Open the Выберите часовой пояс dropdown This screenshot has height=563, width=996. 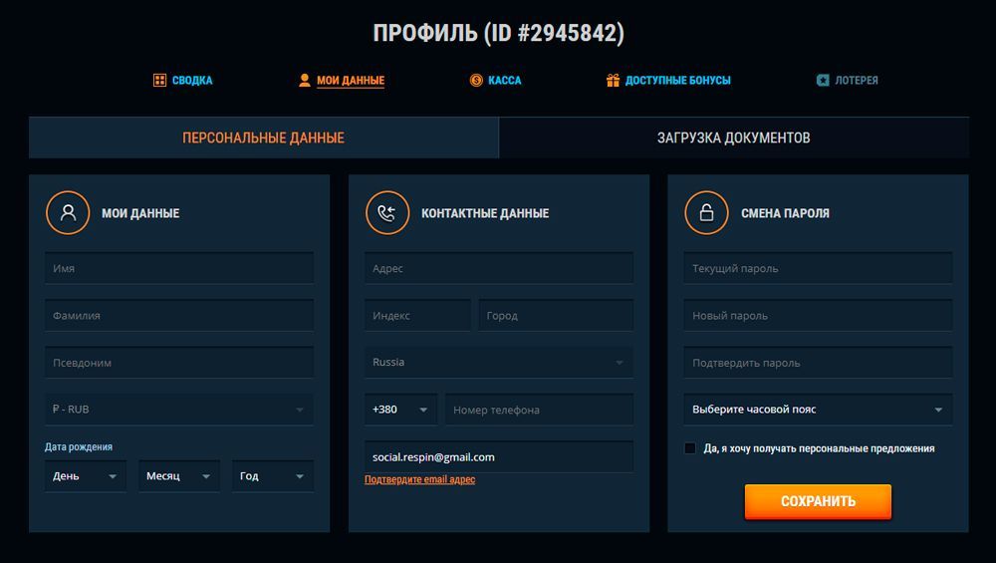tap(818, 410)
